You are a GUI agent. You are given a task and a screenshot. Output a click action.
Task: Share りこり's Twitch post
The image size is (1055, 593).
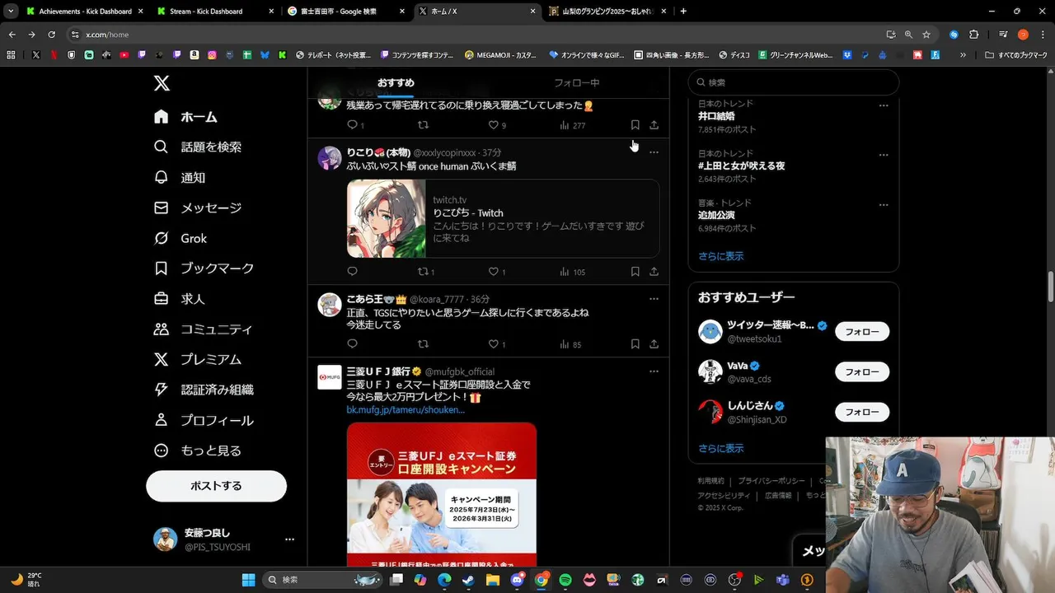click(x=654, y=272)
